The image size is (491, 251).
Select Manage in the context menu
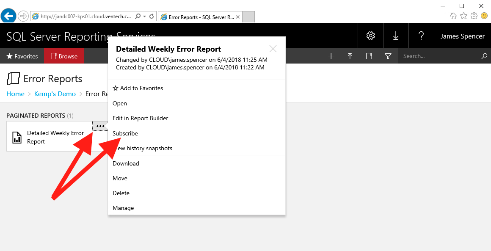[x=123, y=208]
